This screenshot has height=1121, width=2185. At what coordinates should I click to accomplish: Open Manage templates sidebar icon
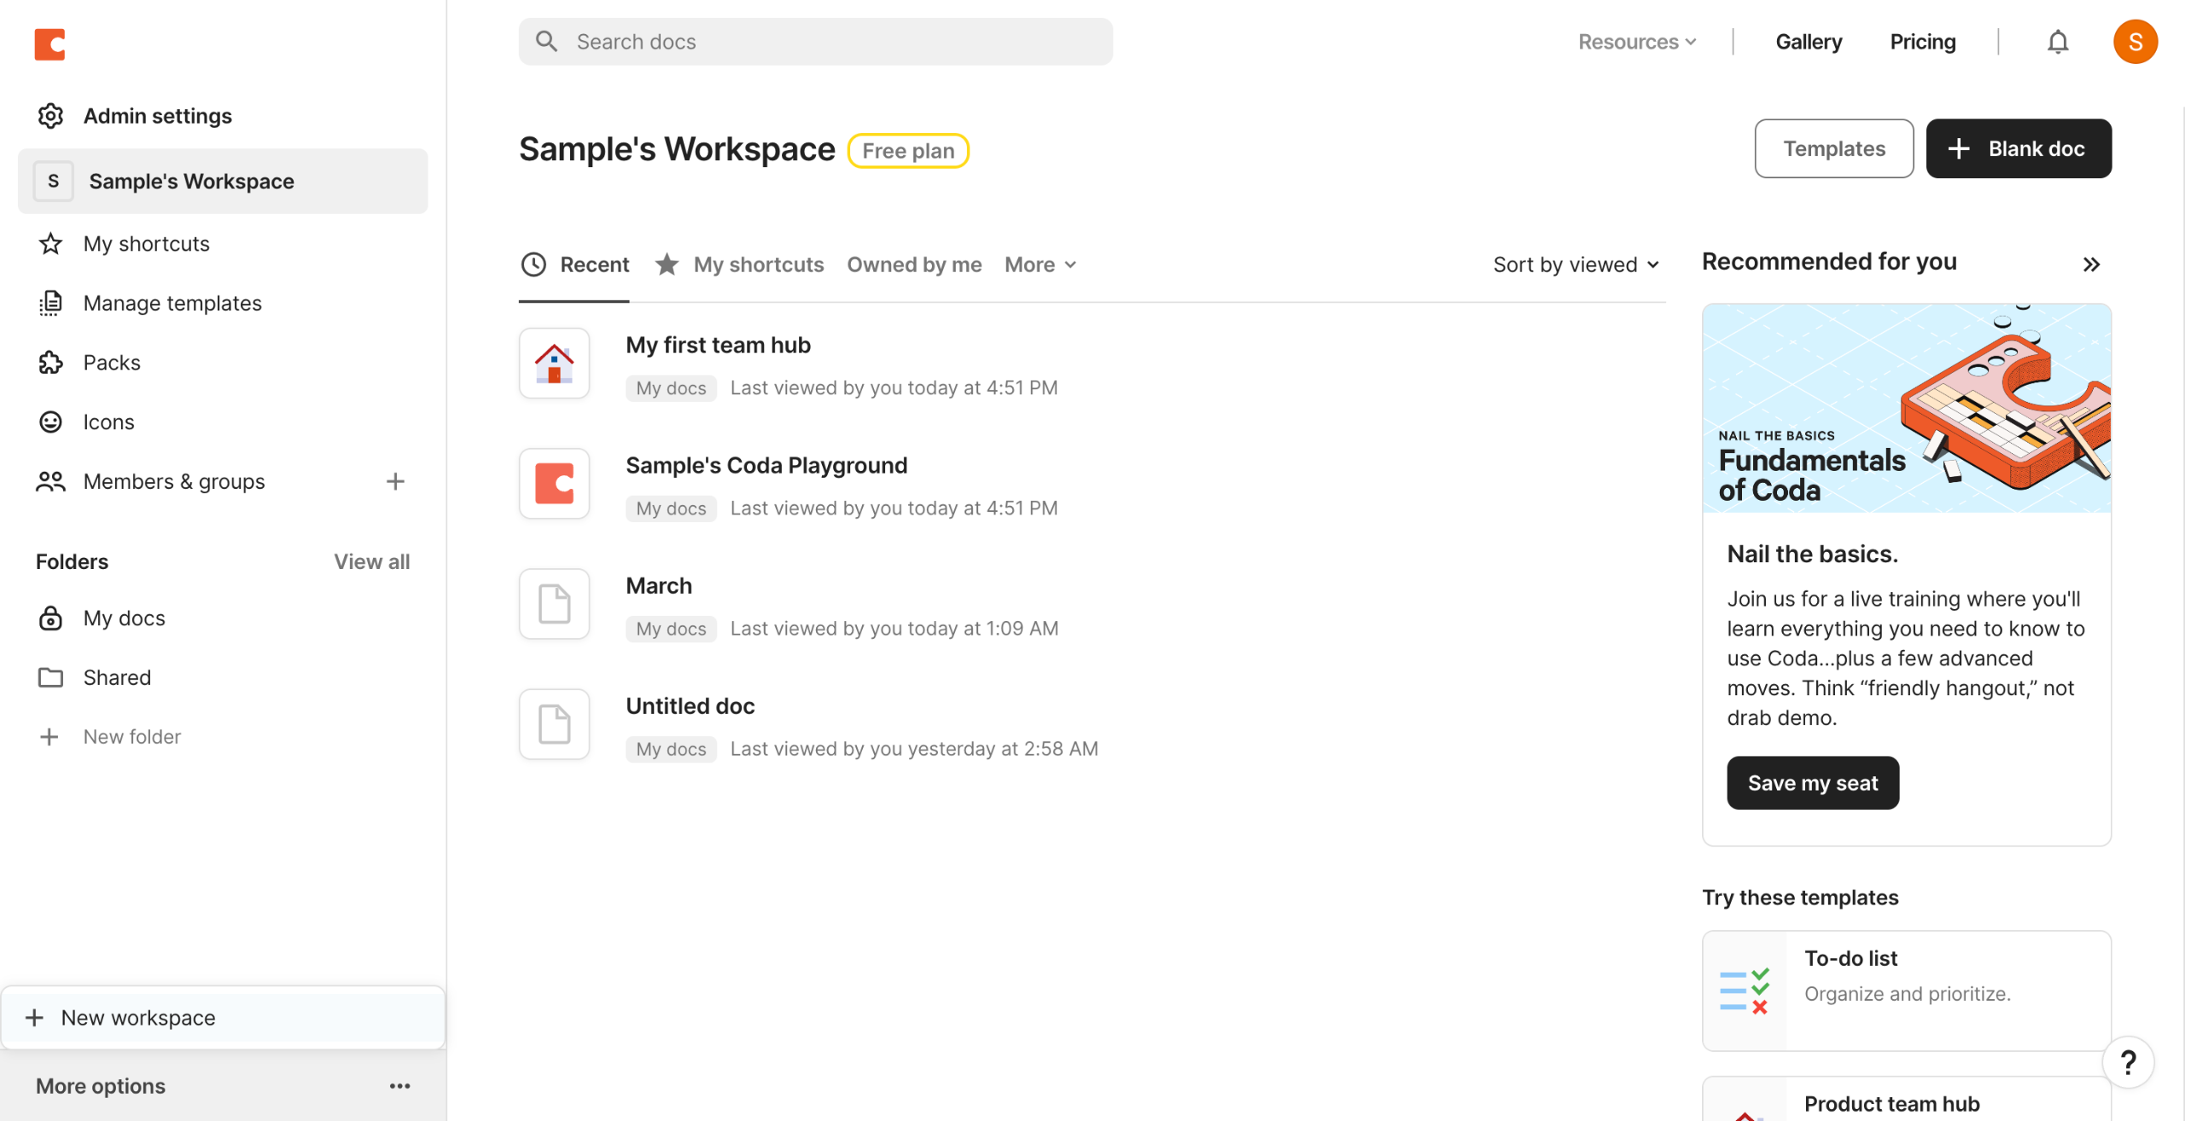(50, 304)
